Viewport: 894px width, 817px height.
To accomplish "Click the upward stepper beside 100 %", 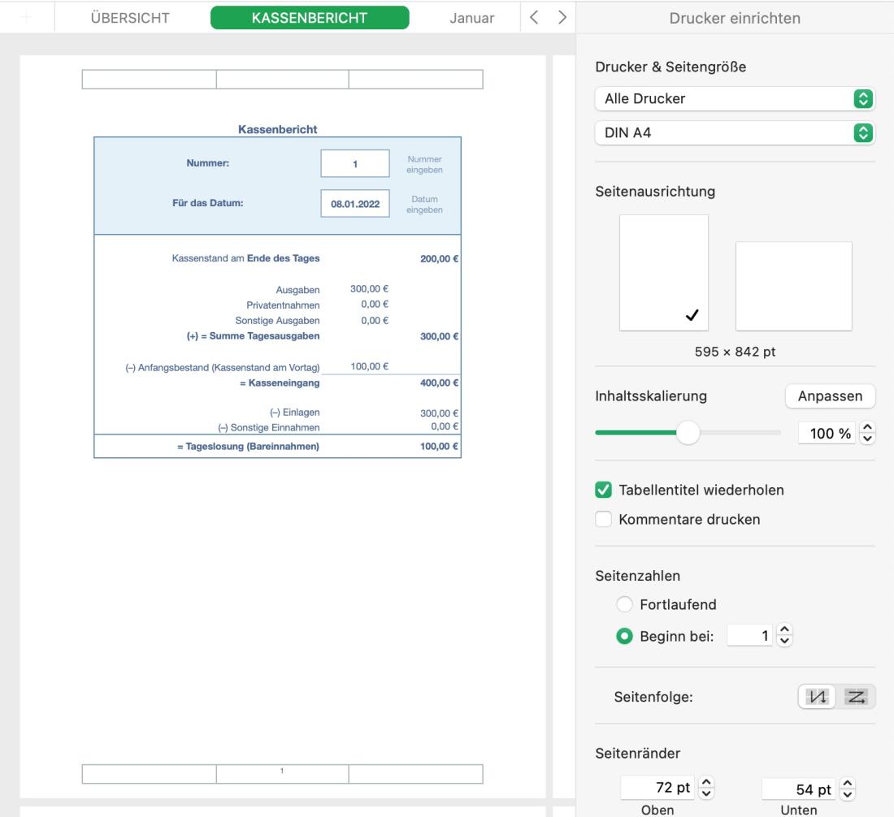I will click(x=868, y=428).
